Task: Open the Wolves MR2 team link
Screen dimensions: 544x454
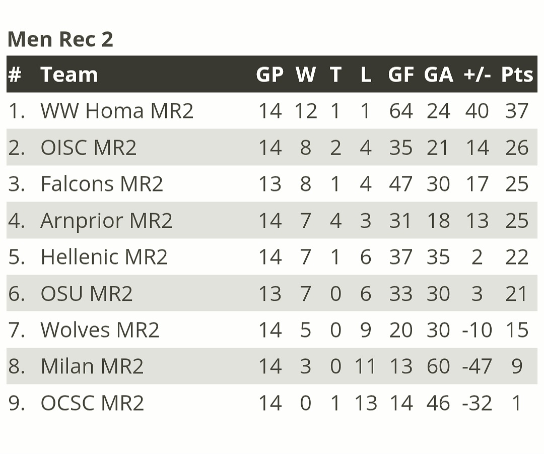Action: pyautogui.click(x=100, y=330)
